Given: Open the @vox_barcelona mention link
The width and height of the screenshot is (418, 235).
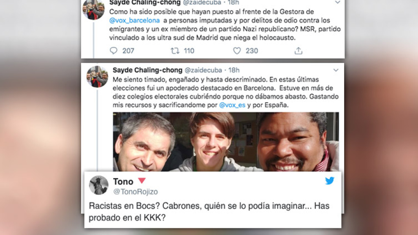Looking at the screenshot, I should coord(134,20).
